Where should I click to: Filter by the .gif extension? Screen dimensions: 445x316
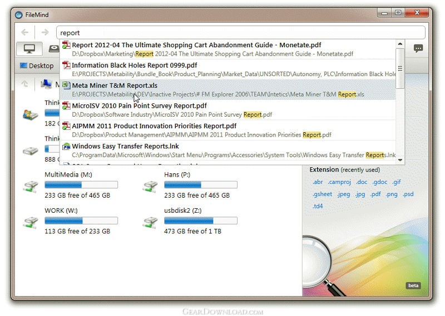pyautogui.click(x=397, y=182)
